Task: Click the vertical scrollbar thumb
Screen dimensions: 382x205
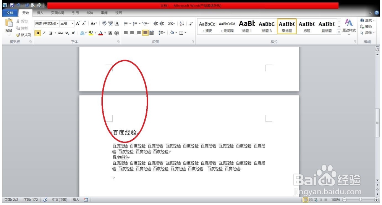Action: [377, 123]
